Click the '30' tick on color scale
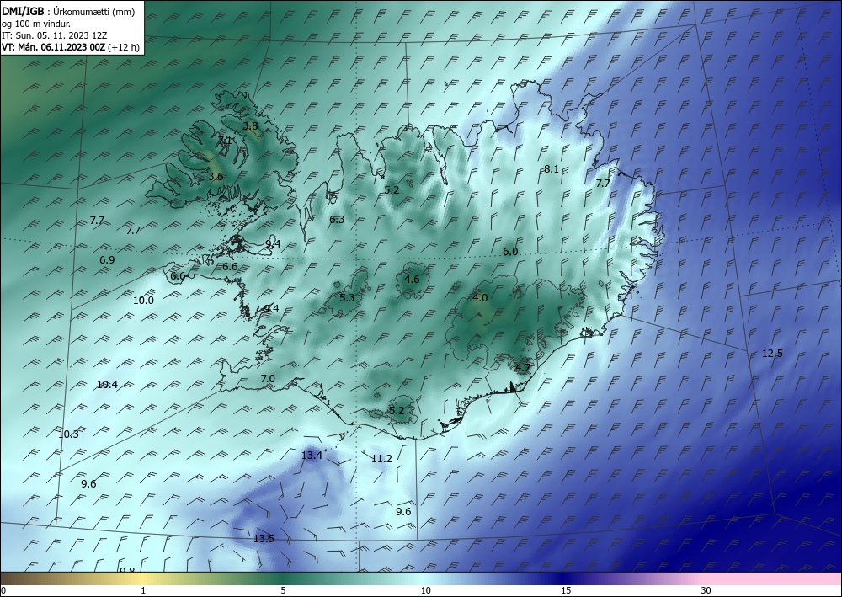Image resolution: width=842 pixels, height=597 pixels. tap(706, 591)
